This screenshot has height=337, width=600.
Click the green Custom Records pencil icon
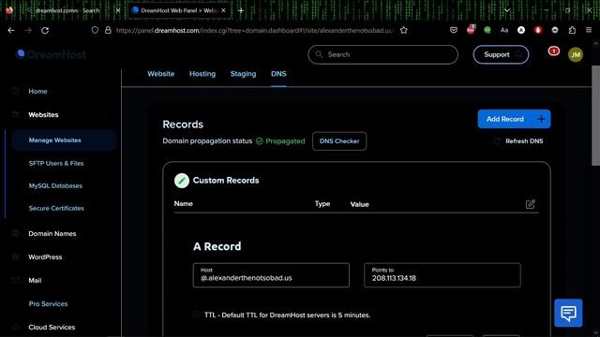pyautogui.click(x=182, y=181)
